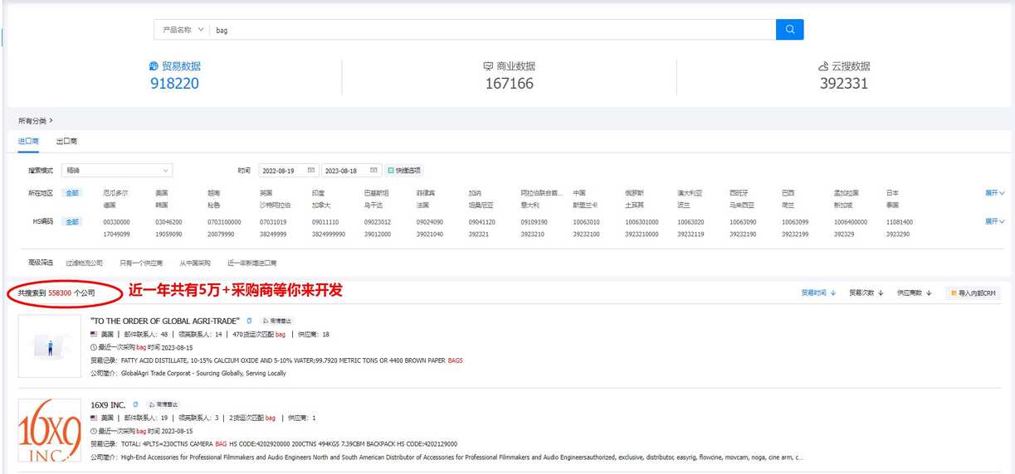Open the 16X9 INC. company link
The width and height of the screenshot is (1015, 474).
pyautogui.click(x=108, y=404)
